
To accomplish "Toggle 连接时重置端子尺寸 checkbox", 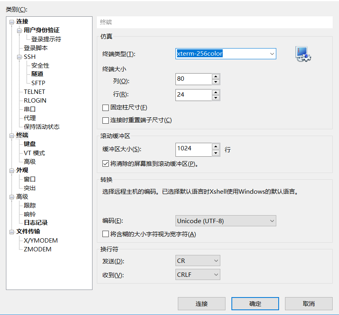I will tap(106, 120).
